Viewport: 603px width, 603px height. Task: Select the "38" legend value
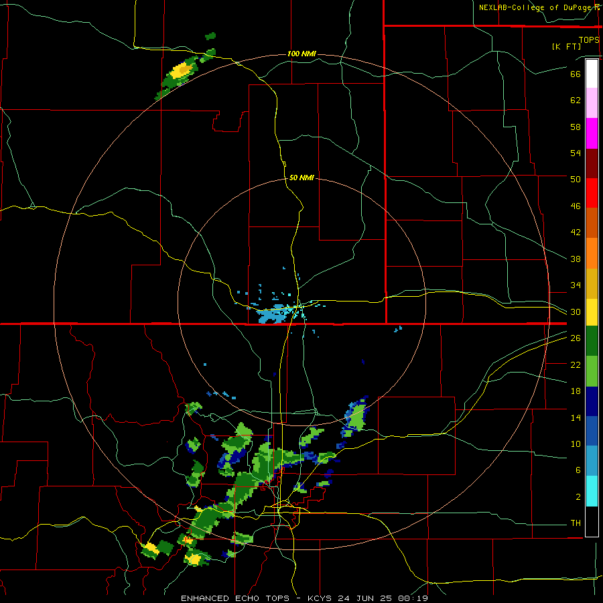[x=576, y=259]
